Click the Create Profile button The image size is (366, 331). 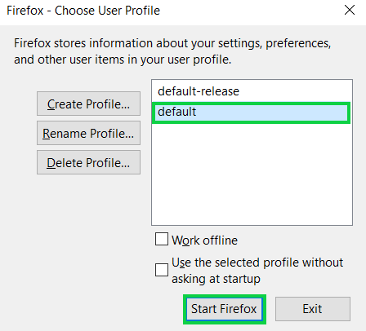click(88, 104)
